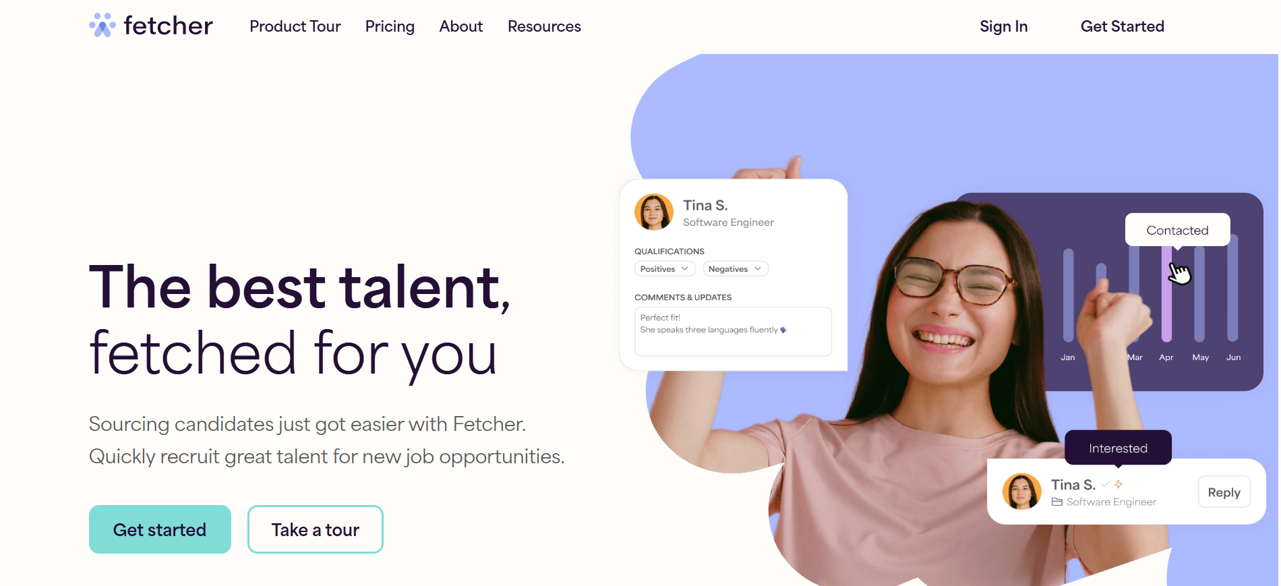1281x586 pixels.
Task: Click inside the Comments & Updates text box
Action: (733, 331)
